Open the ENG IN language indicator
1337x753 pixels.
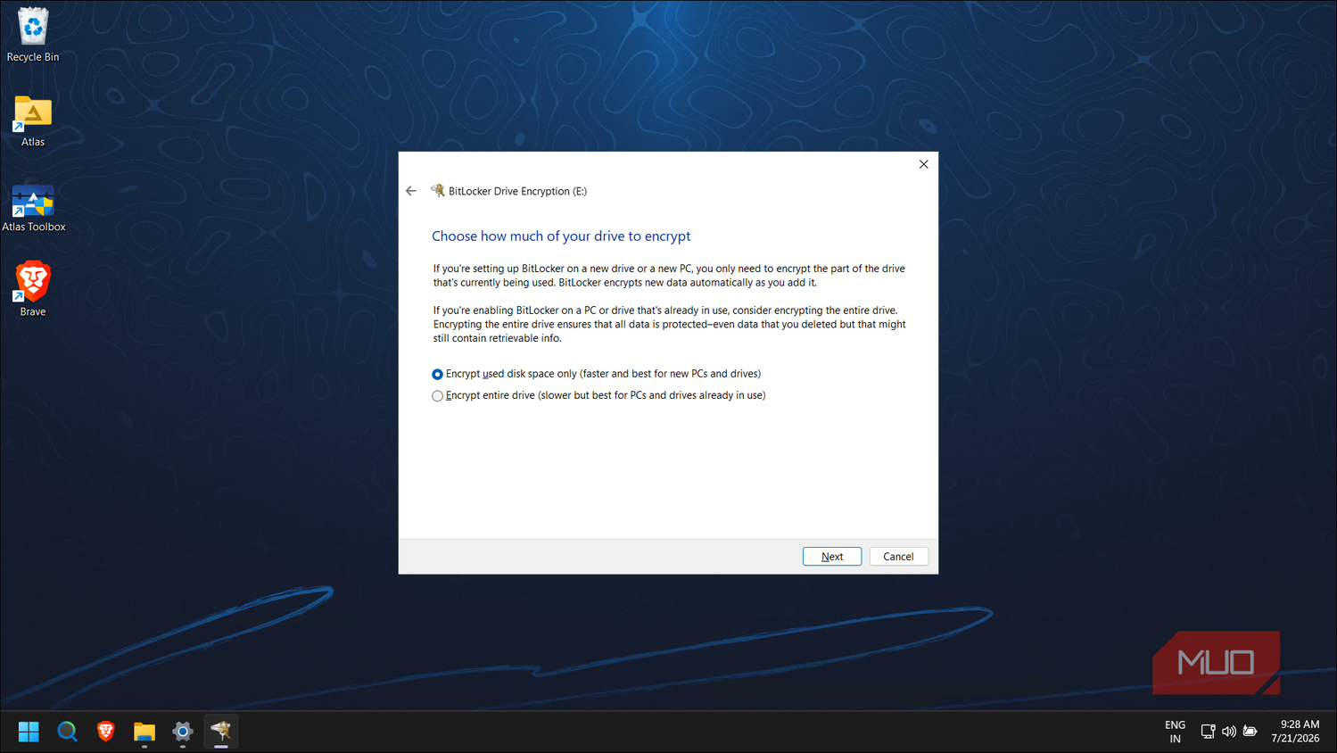[1175, 732]
